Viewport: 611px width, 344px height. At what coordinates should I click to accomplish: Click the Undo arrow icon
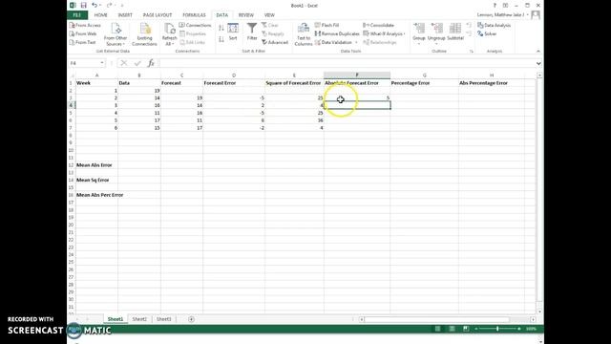coord(95,6)
